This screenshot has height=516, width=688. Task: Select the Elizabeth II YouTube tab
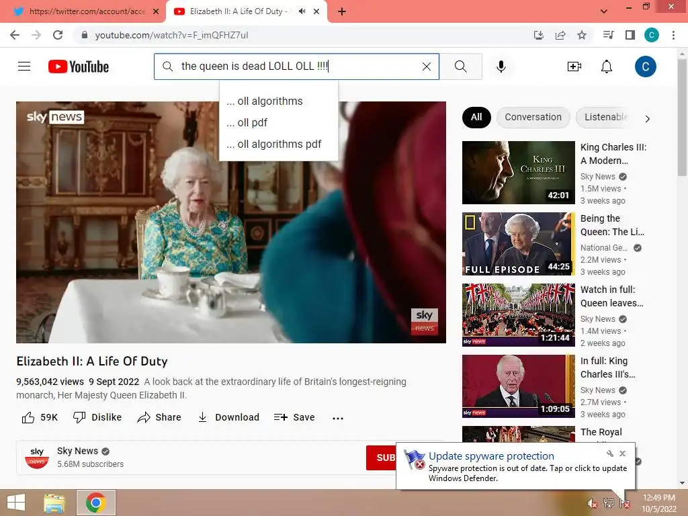click(237, 11)
